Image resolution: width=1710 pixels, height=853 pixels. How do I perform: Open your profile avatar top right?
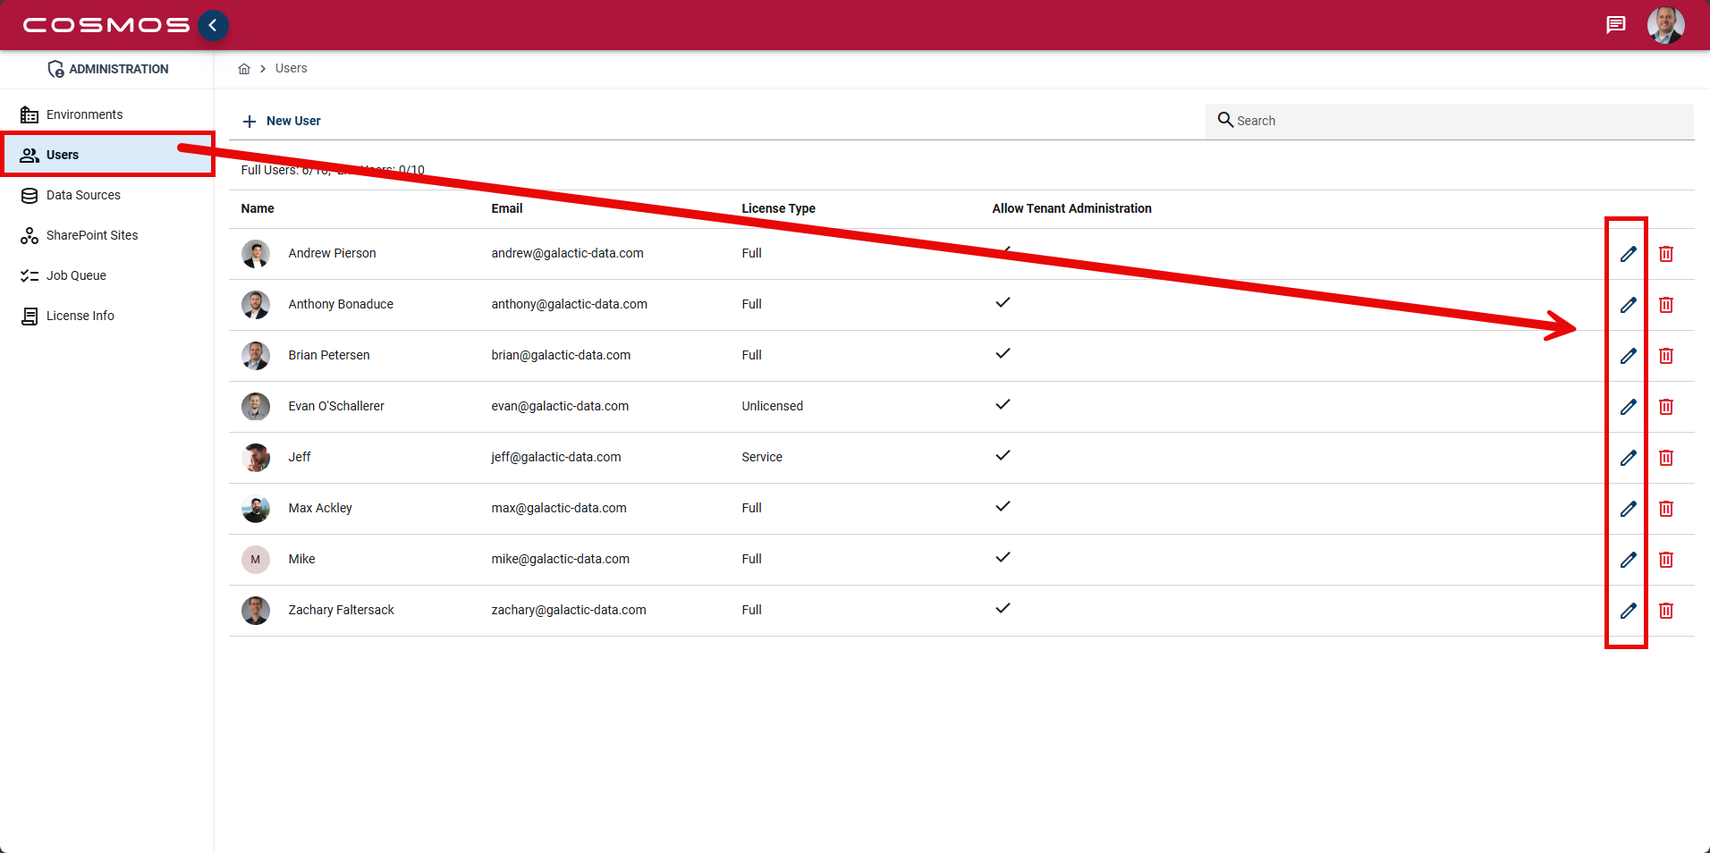tap(1665, 24)
